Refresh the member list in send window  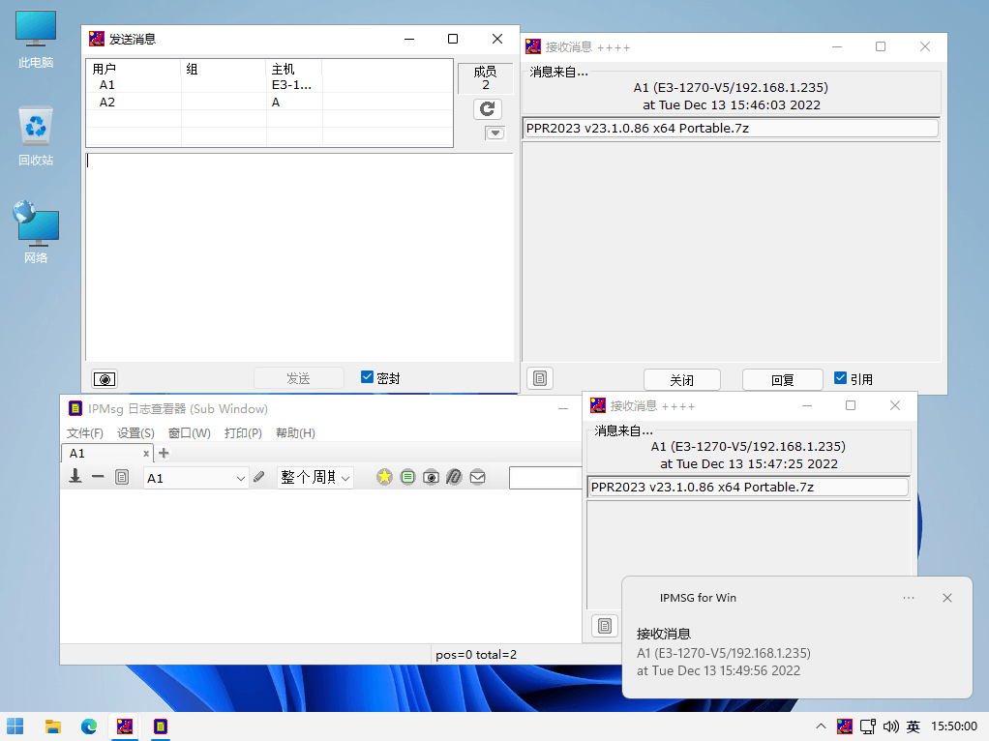click(487, 109)
